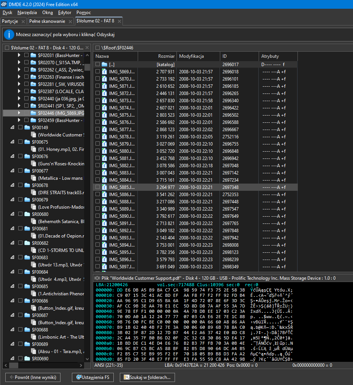
Task: Check the box for IMG_5893.J... file
Action: (98, 238)
